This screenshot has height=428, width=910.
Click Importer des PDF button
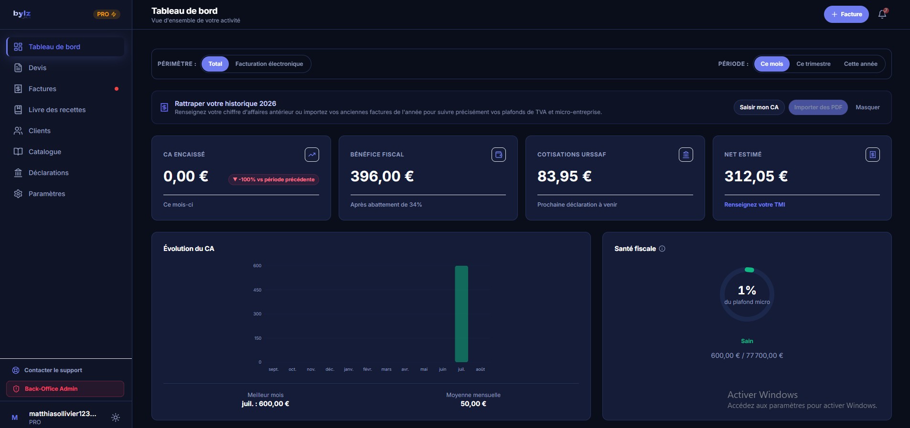pyautogui.click(x=818, y=107)
